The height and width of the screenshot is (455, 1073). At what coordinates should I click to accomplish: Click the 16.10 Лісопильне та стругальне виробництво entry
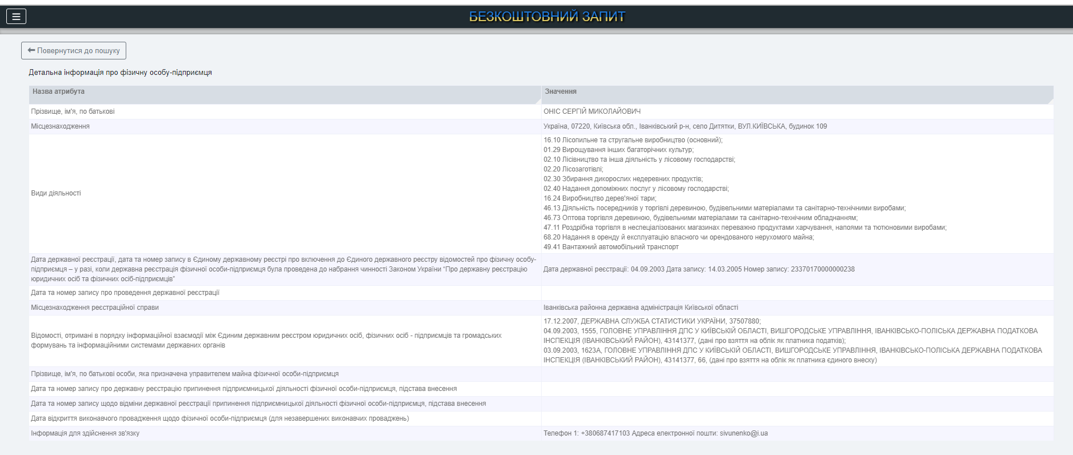[x=632, y=140]
